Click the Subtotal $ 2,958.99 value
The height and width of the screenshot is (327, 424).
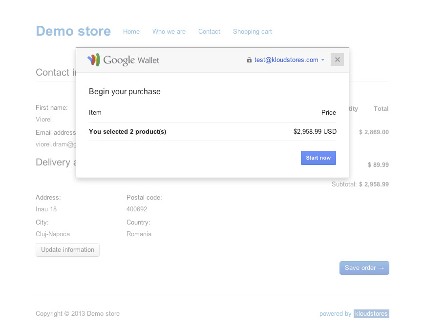[x=374, y=184]
